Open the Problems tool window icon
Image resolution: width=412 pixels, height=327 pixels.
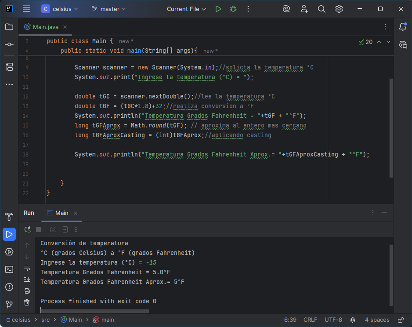pos(9,287)
